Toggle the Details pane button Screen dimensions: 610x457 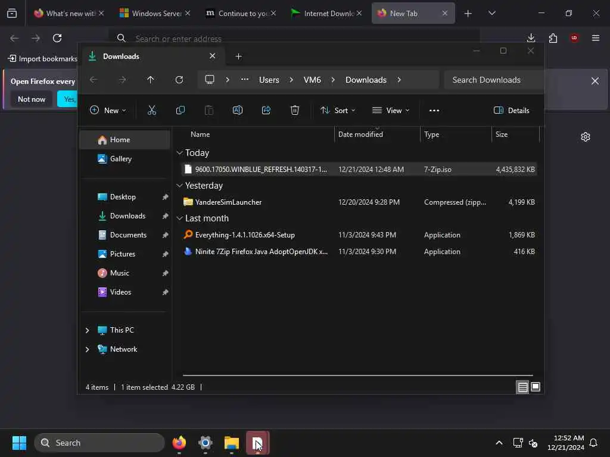511,110
